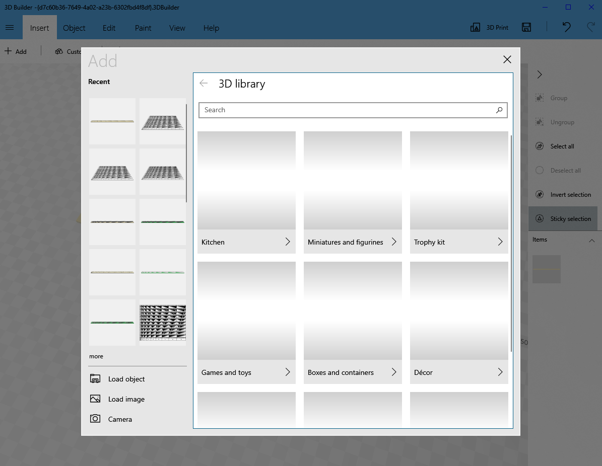Click the Add plus icon
The image size is (602, 466).
tap(8, 51)
